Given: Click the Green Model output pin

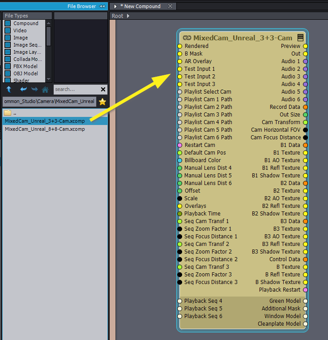Looking at the screenshot, I should pyautogui.click(x=305, y=301).
